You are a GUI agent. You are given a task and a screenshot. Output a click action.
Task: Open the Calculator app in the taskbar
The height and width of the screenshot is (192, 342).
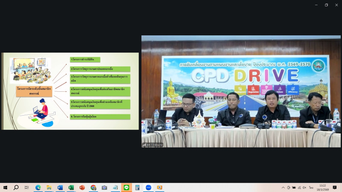[x=137, y=187]
